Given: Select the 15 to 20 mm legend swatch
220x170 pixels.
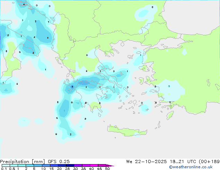Looking at the screenshot, I should 54,165.
